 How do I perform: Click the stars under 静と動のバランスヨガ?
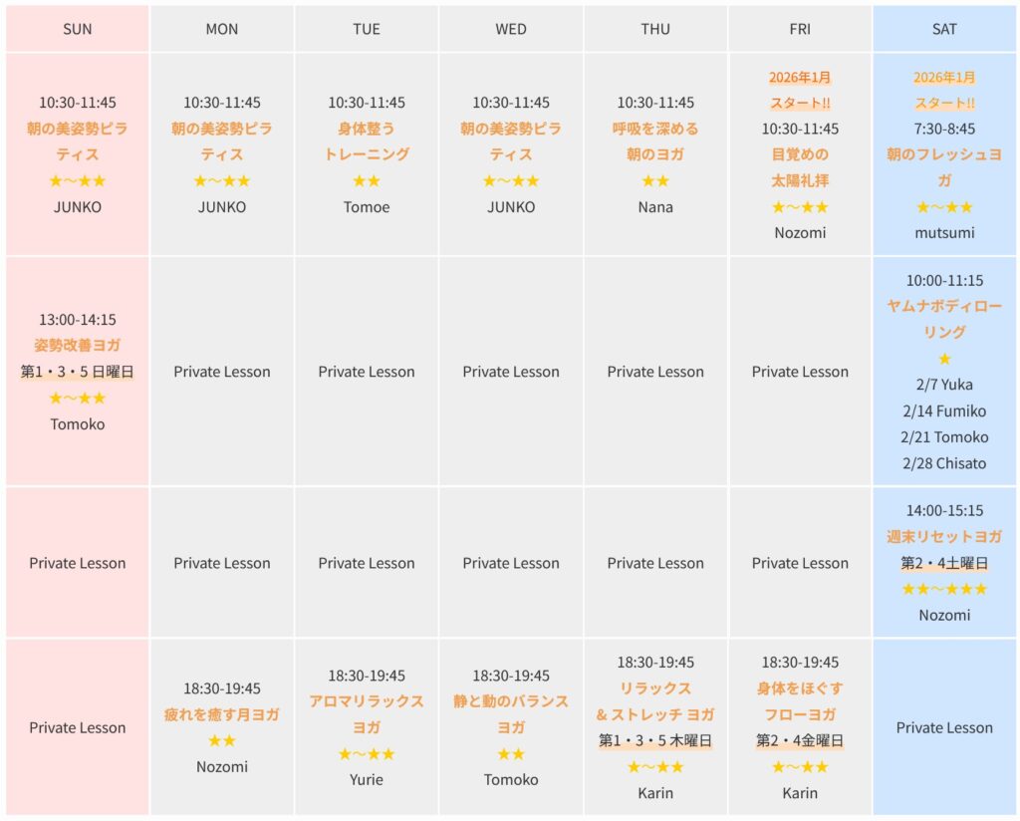511,754
